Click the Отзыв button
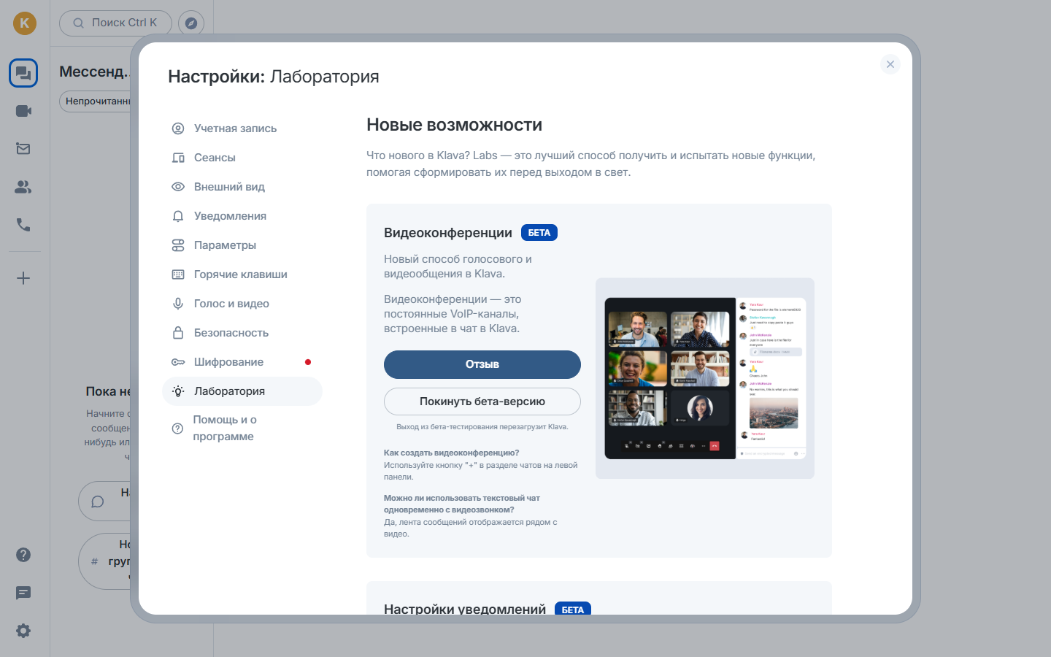 482,364
